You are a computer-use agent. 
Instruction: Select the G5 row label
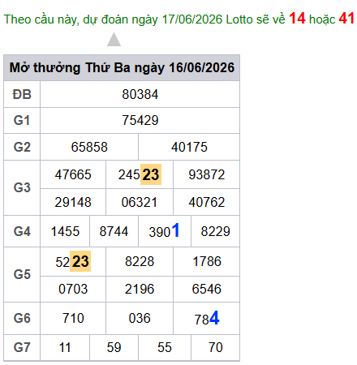click(22, 274)
